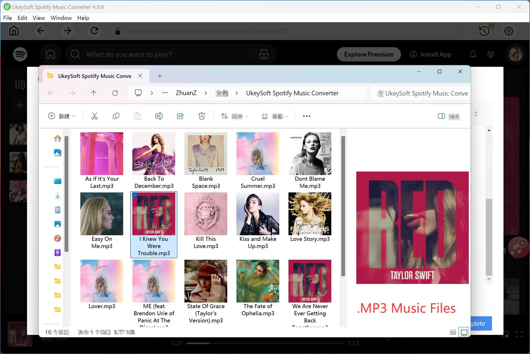The height and width of the screenshot is (354, 530).
Task: Click the Spotify notifications bell
Action: click(473, 54)
